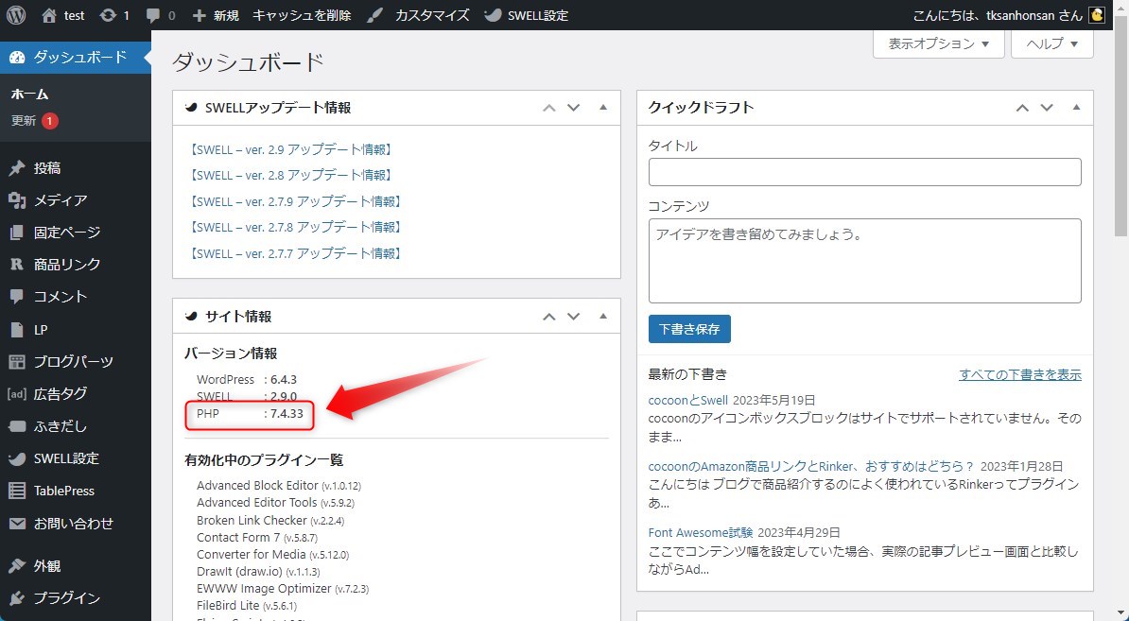The image size is (1129, 621).
Task: Open 更新 submenu item with badge
Action: click(x=34, y=121)
